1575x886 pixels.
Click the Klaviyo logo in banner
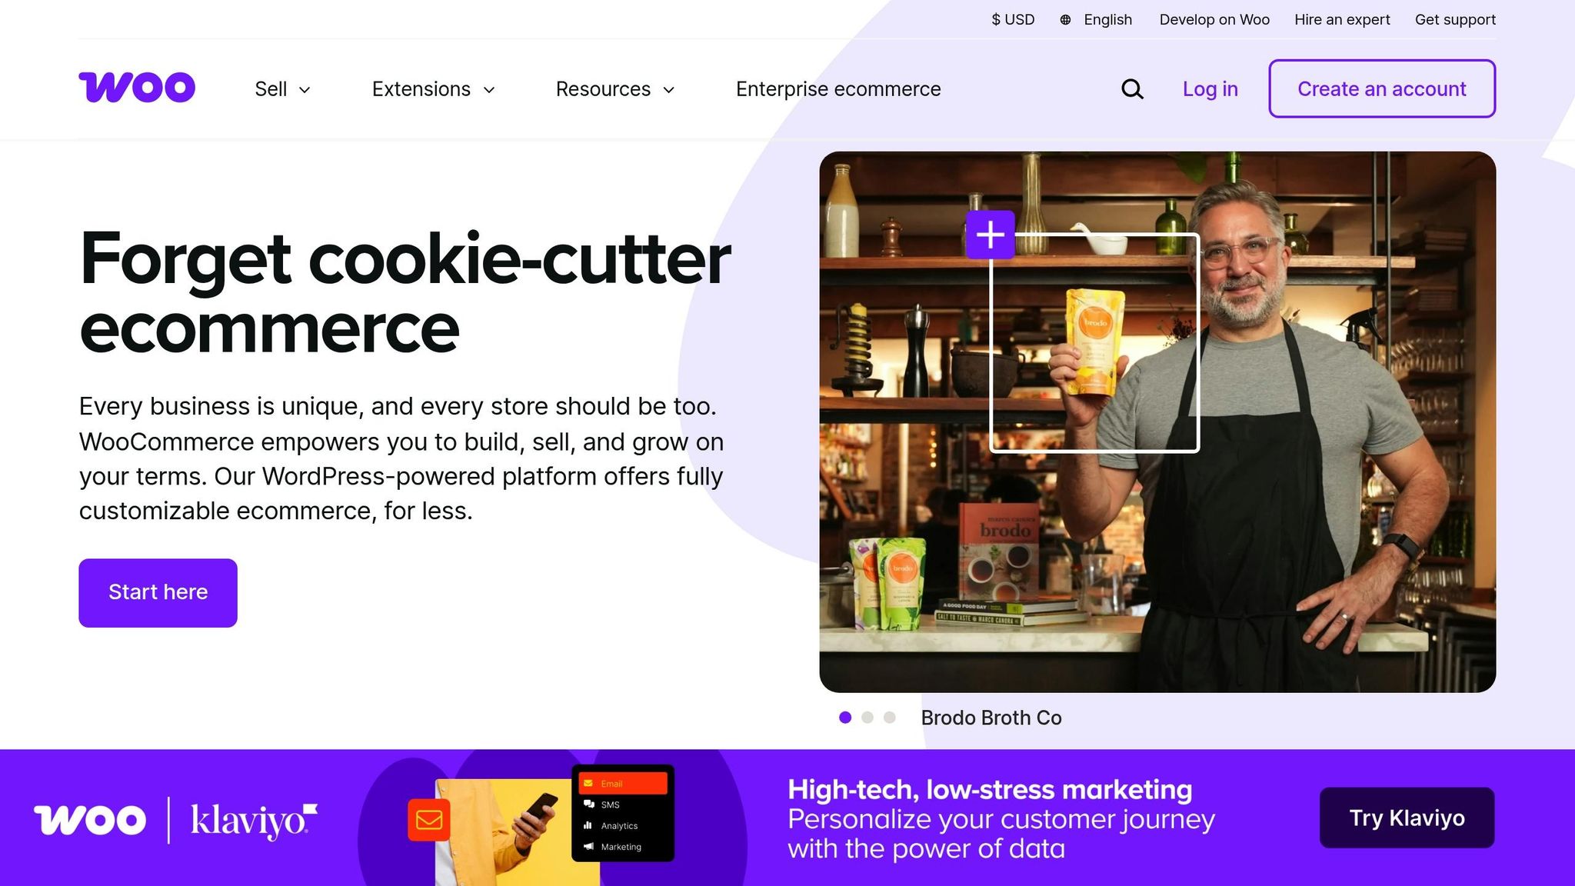click(254, 821)
